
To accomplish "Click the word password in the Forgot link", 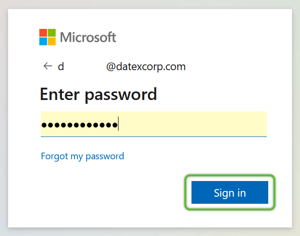I will pos(105,157).
